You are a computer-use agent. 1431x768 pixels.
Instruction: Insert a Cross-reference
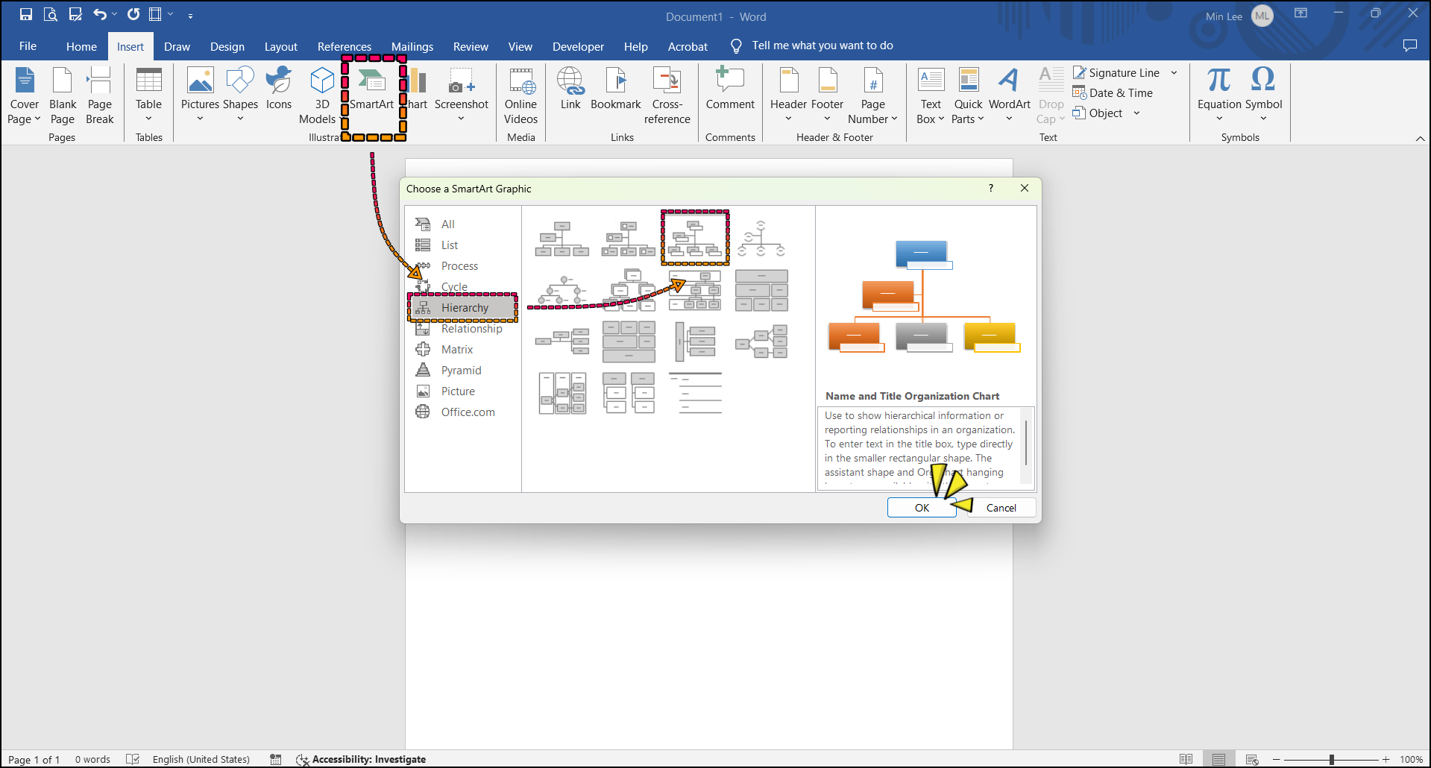pyautogui.click(x=667, y=96)
